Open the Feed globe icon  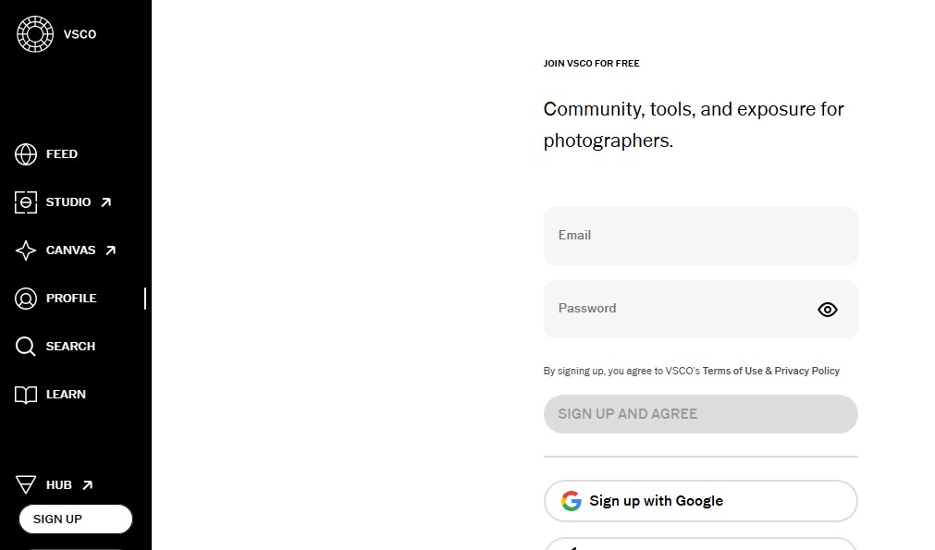point(26,154)
